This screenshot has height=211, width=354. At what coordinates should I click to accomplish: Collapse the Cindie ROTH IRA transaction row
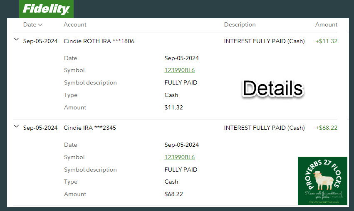(16, 40)
